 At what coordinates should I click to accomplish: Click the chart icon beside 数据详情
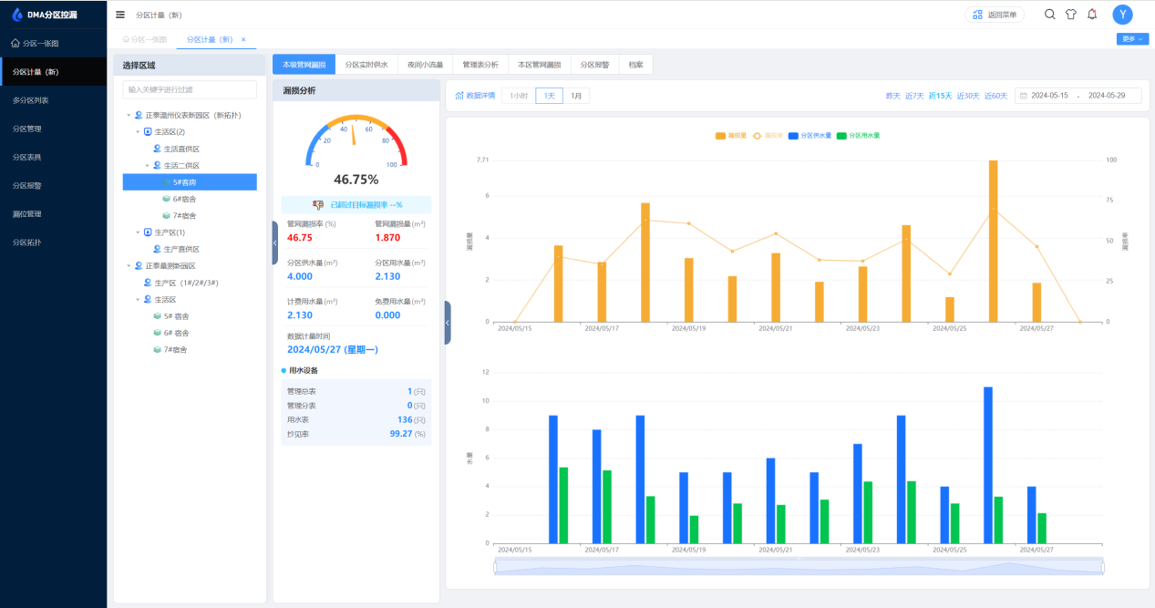(x=459, y=96)
